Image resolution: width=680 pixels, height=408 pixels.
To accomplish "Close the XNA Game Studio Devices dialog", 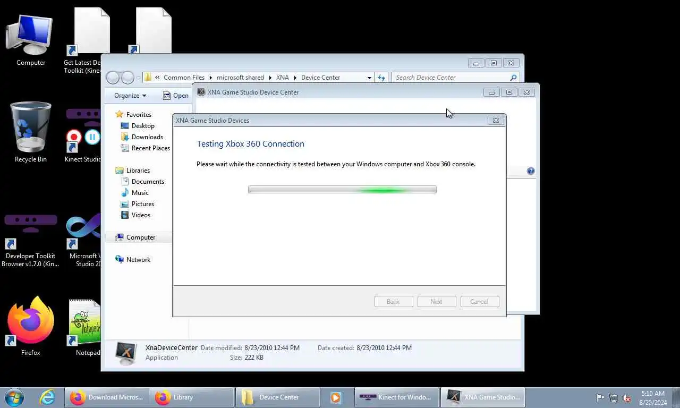I will click(x=496, y=120).
